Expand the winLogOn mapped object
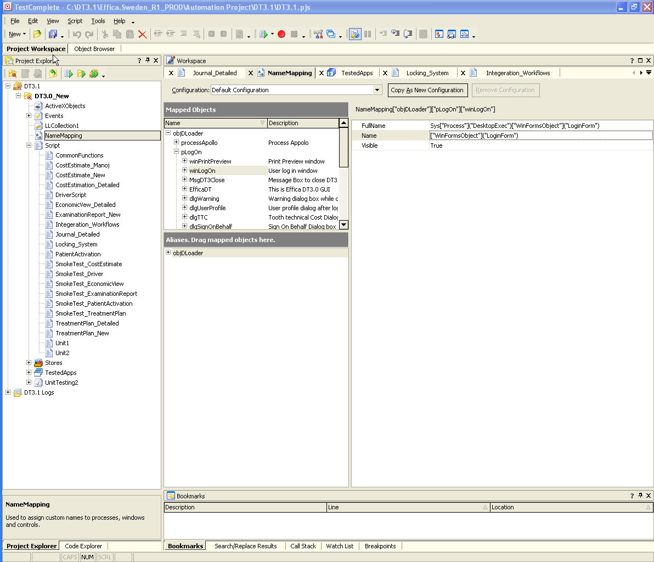Image resolution: width=654 pixels, height=562 pixels. (x=185, y=171)
